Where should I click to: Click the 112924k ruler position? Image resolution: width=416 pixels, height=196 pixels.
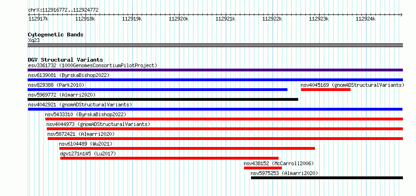click(x=366, y=19)
